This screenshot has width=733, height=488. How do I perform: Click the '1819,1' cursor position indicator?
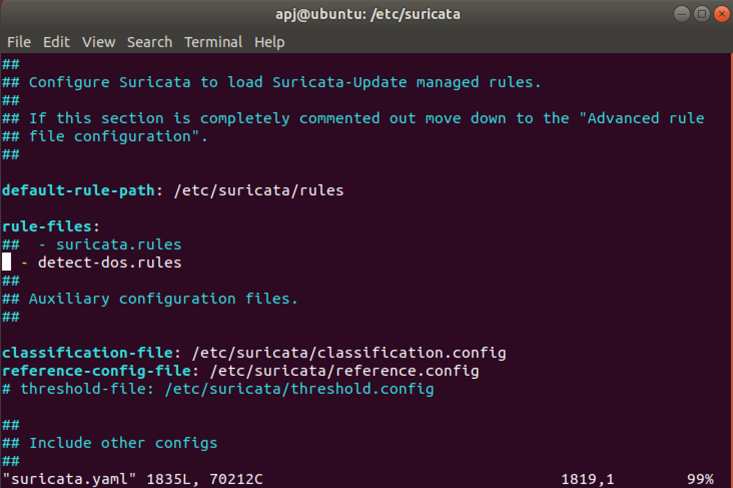coord(587,479)
